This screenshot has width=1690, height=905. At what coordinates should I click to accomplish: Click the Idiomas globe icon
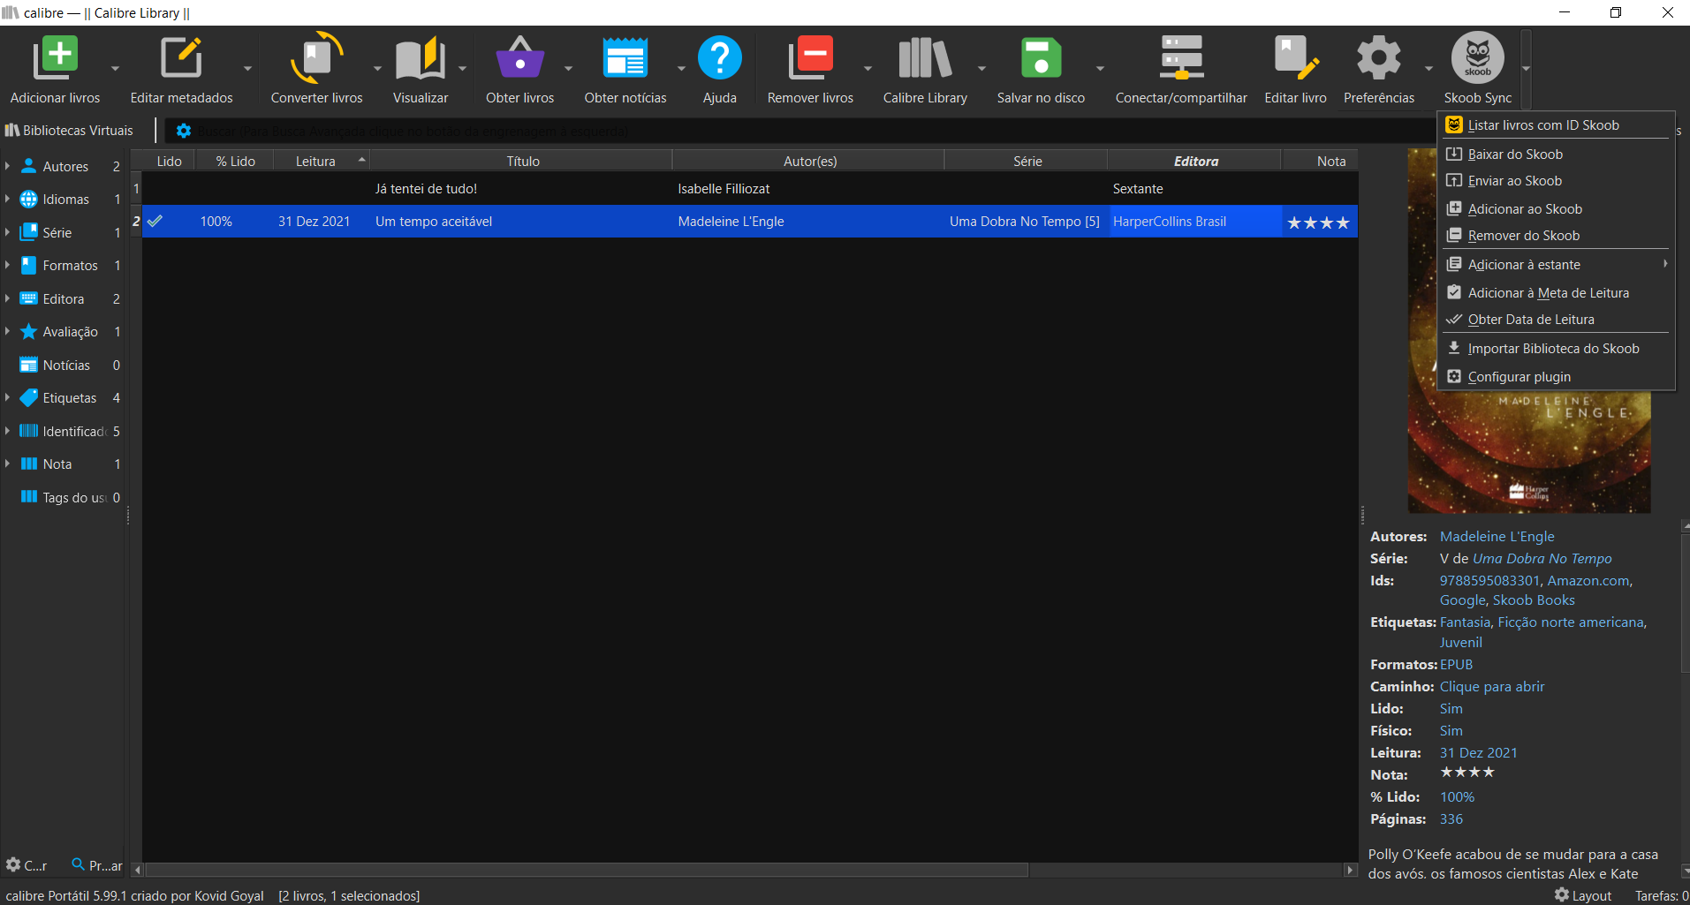[x=29, y=199]
